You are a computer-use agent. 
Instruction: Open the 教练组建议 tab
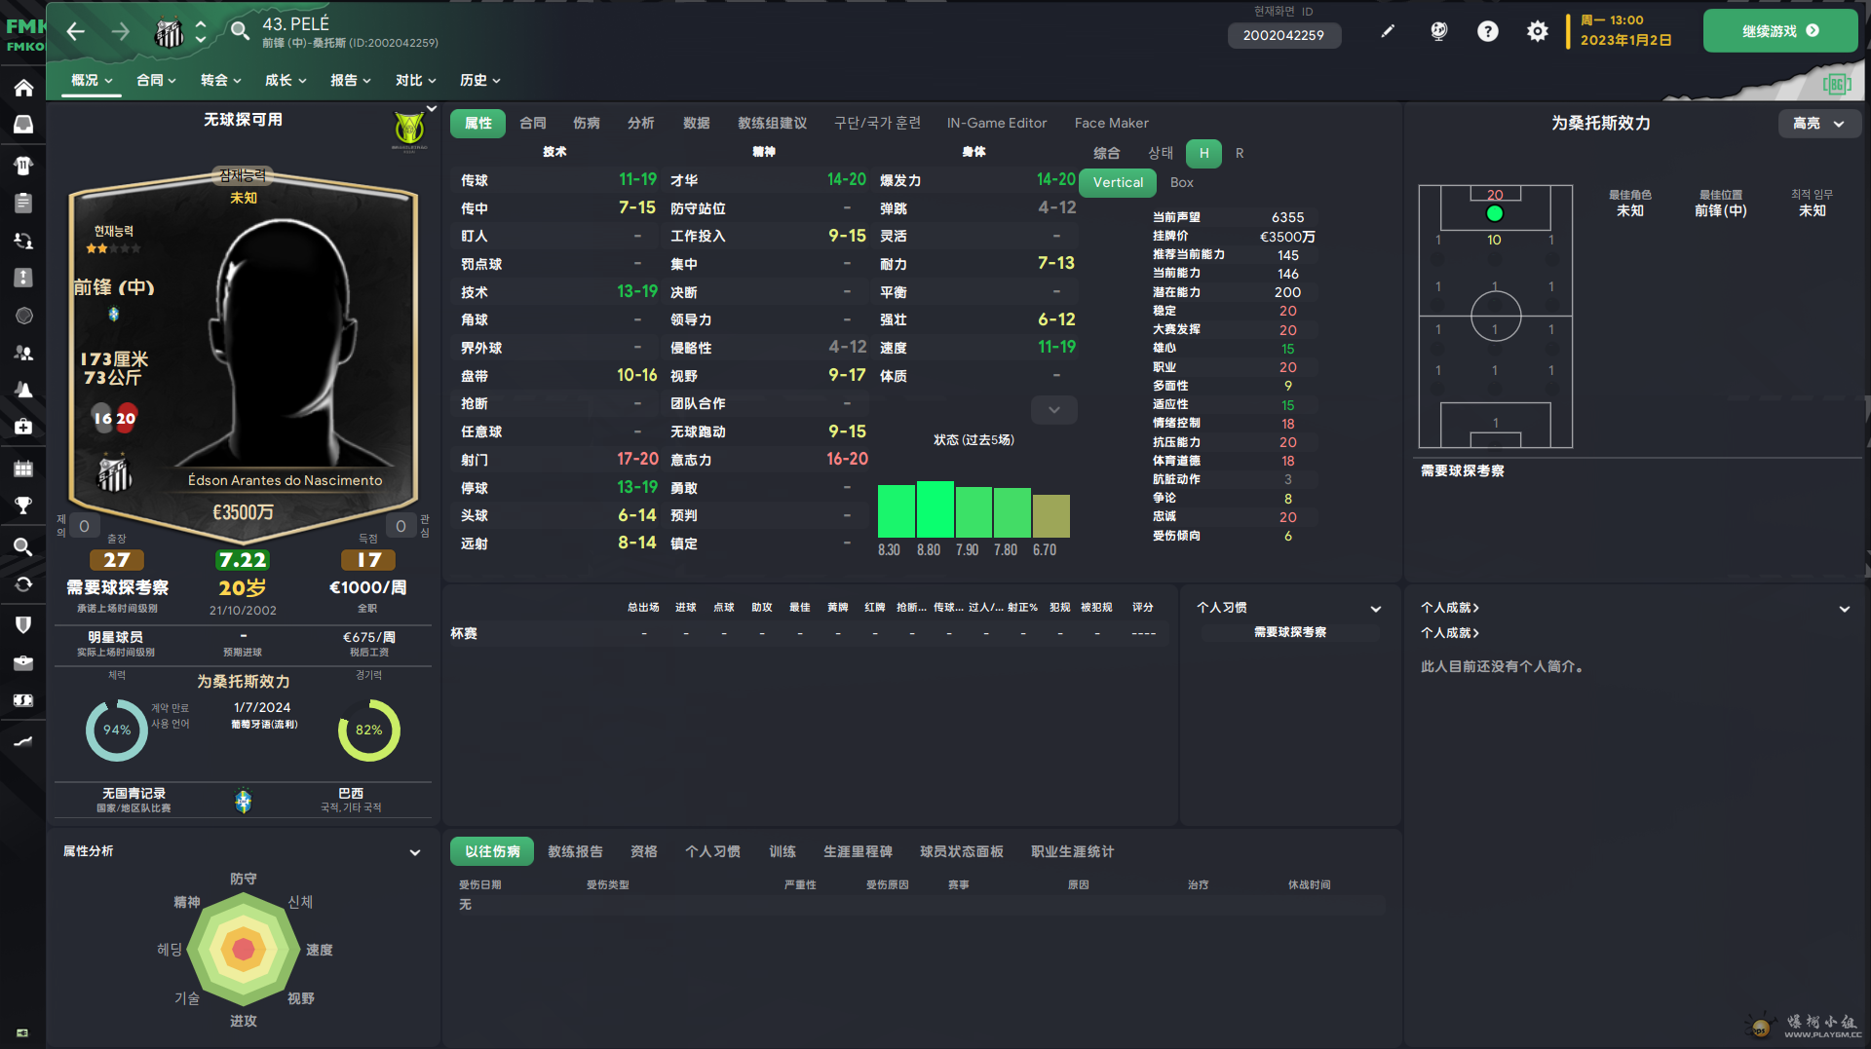772,123
